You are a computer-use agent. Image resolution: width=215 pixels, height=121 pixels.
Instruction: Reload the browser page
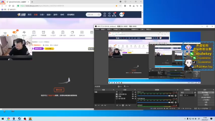[10, 6]
